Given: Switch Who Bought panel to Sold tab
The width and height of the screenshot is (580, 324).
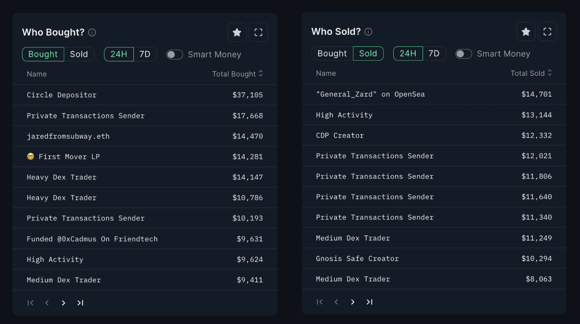Looking at the screenshot, I should pyautogui.click(x=79, y=55).
